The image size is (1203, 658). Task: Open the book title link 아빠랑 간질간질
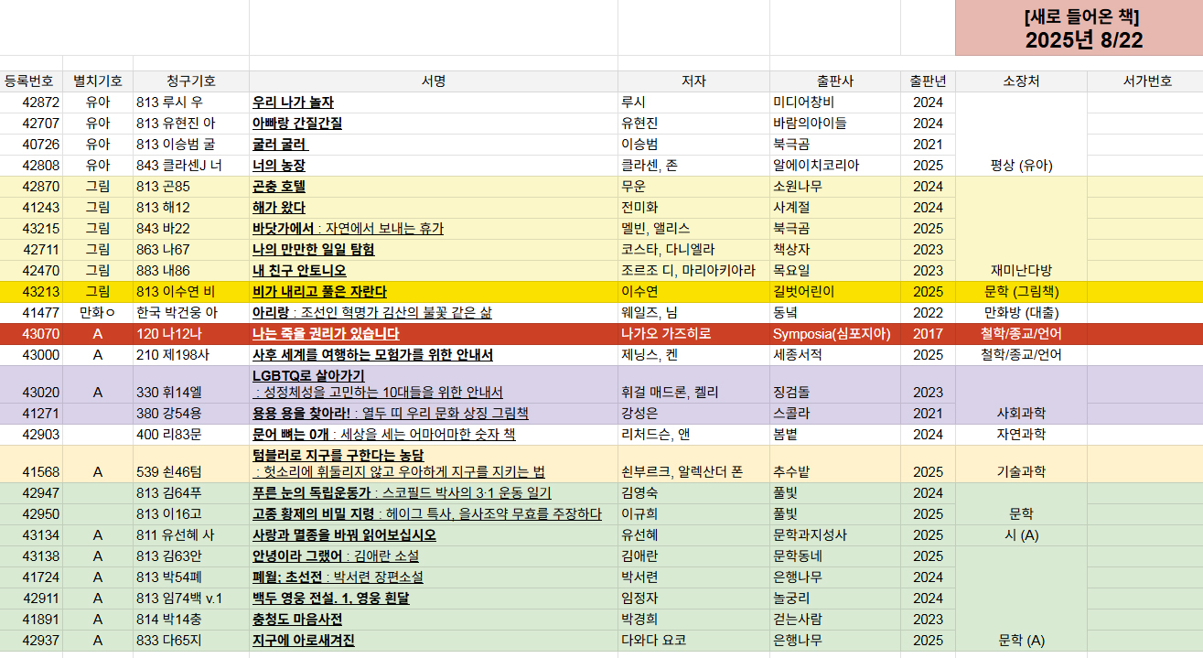[297, 124]
